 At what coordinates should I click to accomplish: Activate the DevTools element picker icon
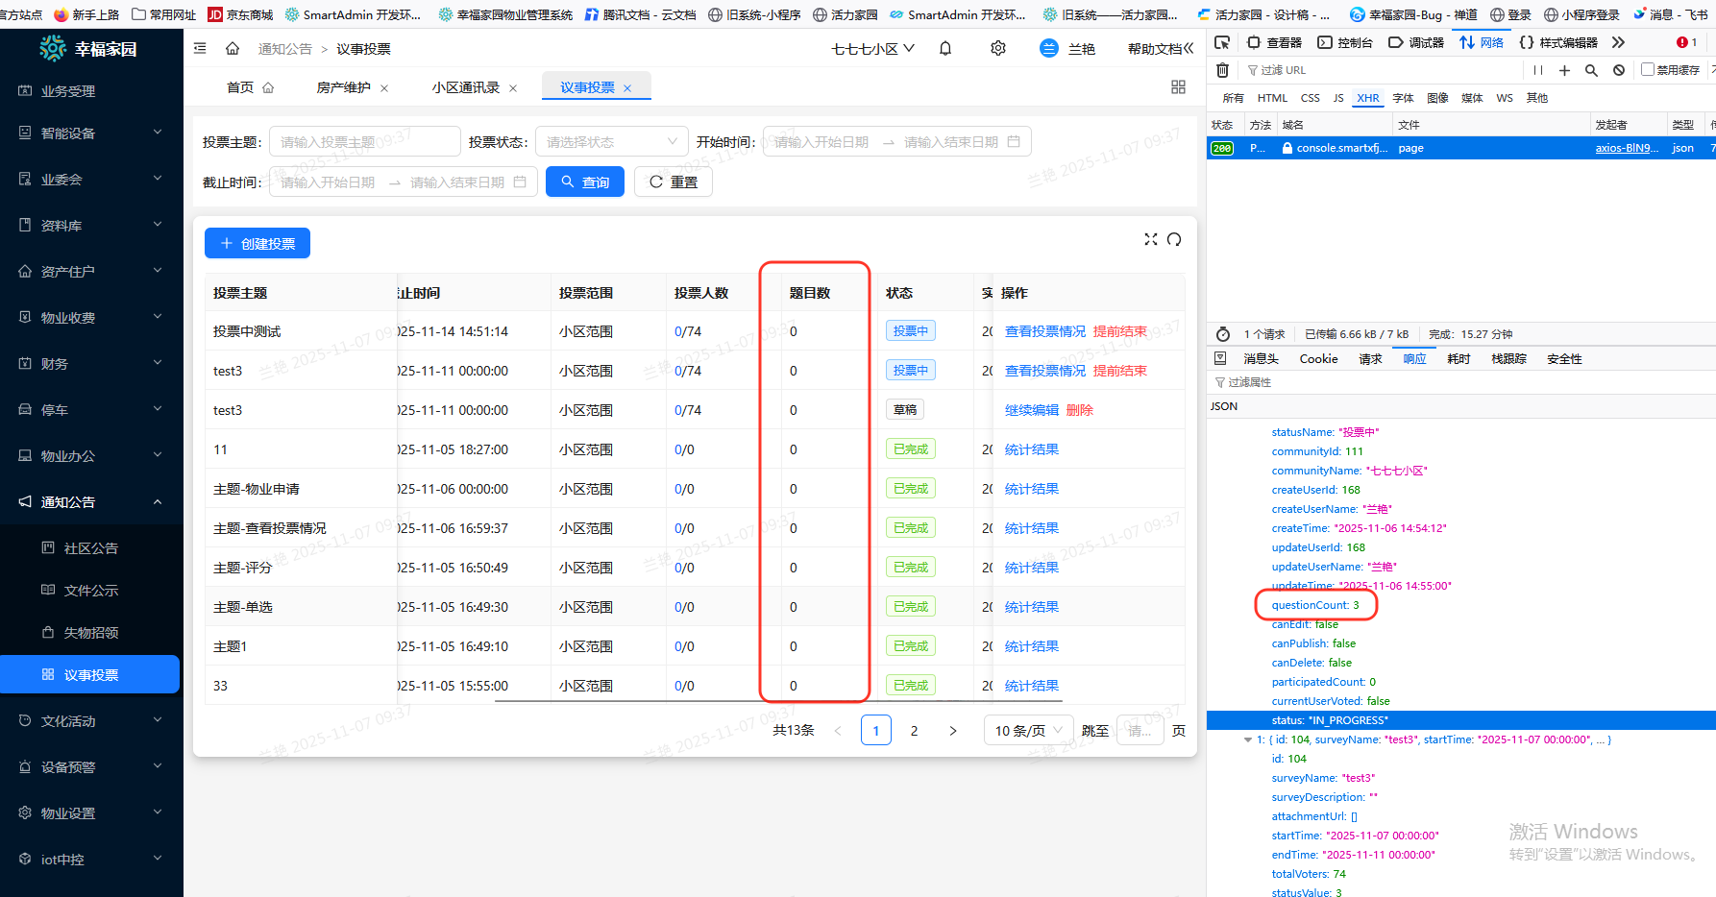[x=1221, y=43]
